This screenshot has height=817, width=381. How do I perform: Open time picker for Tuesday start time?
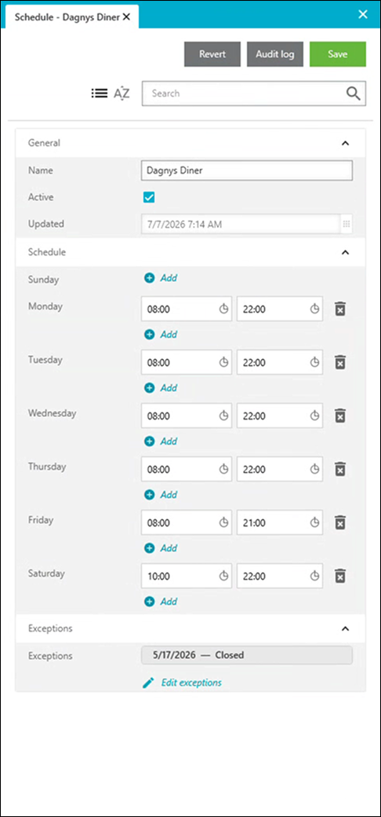(224, 363)
